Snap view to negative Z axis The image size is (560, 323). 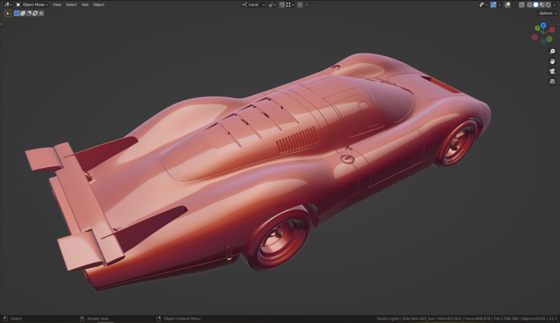click(x=543, y=42)
